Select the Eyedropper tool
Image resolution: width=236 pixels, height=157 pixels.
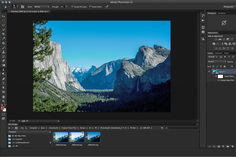pos(3,38)
